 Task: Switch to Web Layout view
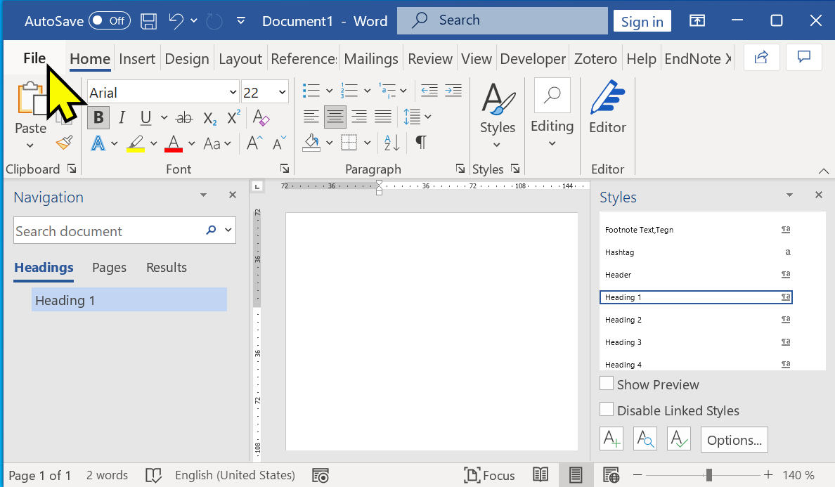(611, 475)
